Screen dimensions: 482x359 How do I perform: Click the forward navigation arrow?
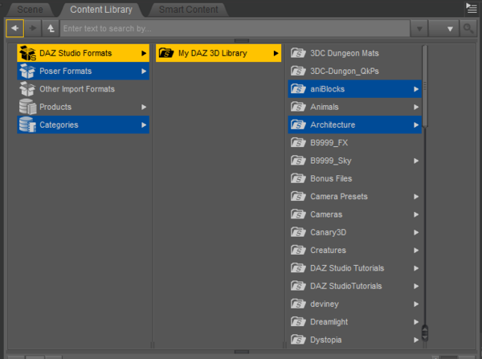pyautogui.click(x=34, y=28)
